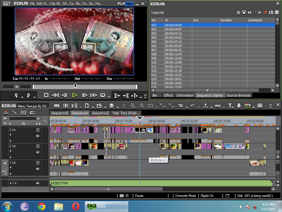Switch to Sequence5 tab
Viewport: 282px width, 212px height.
pyautogui.click(x=60, y=113)
